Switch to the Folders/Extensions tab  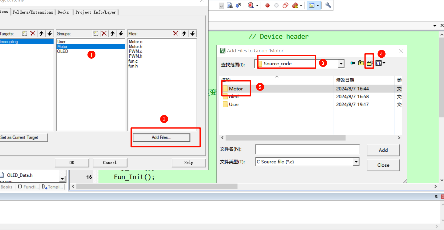33,12
